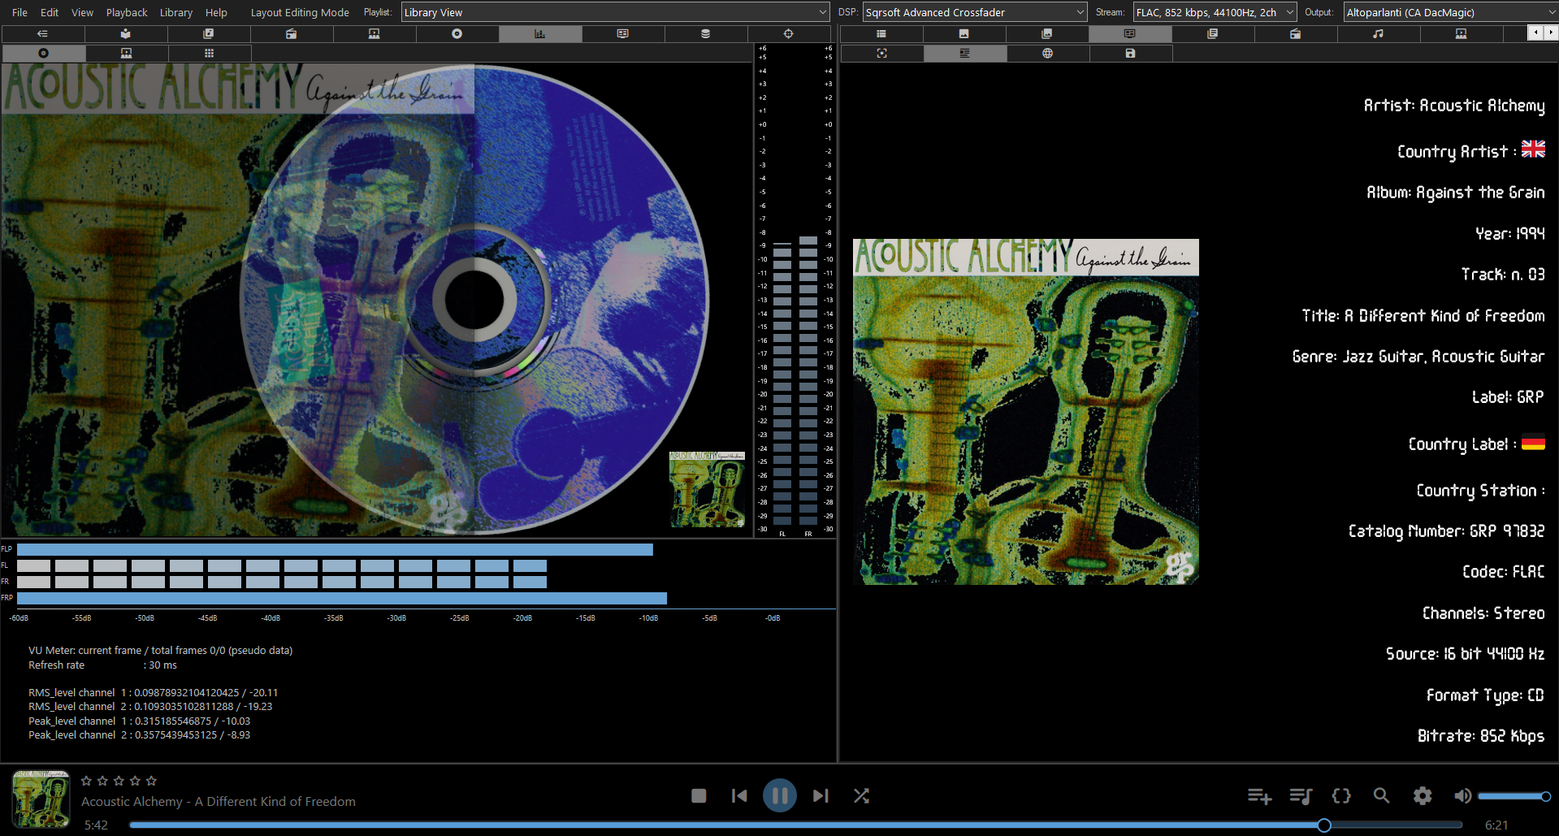Click the large album cover in right panel
Screen dimensions: 1559x836
click(x=1026, y=412)
